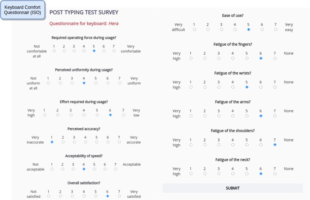The image size is (310, 200).
Task: Select 2 for fatigue of the wrists
Action: tap(205, 87)
